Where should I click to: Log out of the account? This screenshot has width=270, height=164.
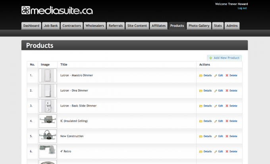[242, 8]
